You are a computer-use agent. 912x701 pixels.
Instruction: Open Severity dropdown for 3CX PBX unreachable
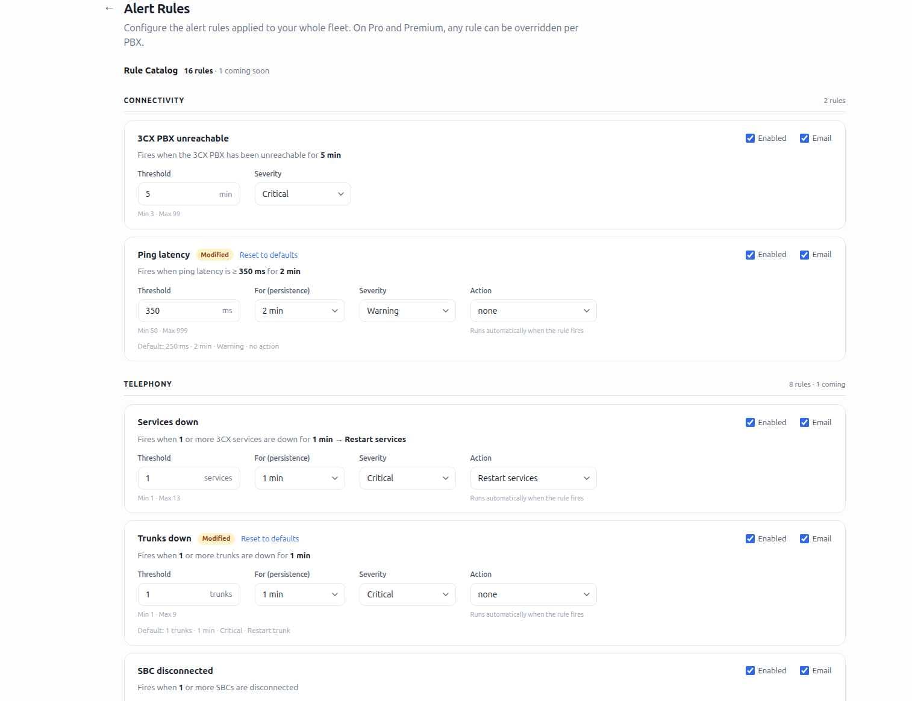[302, 194]
